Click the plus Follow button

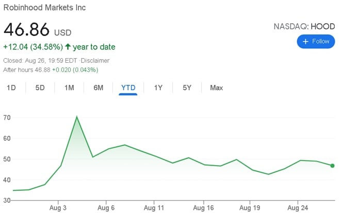316,42
